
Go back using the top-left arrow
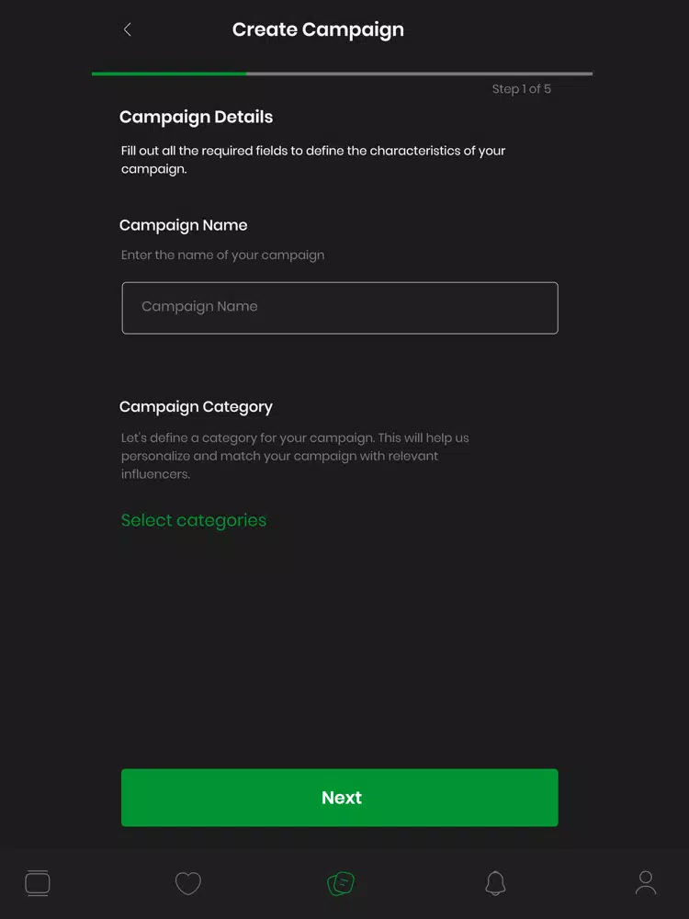(127, 29)
